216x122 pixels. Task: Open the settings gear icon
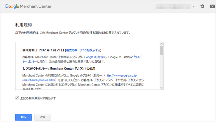coord(202,6)
